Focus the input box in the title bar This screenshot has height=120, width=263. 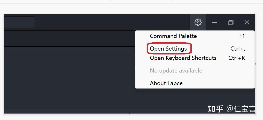[x=19, y=22]
